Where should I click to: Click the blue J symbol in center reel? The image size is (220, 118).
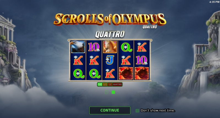click(110, 60)
